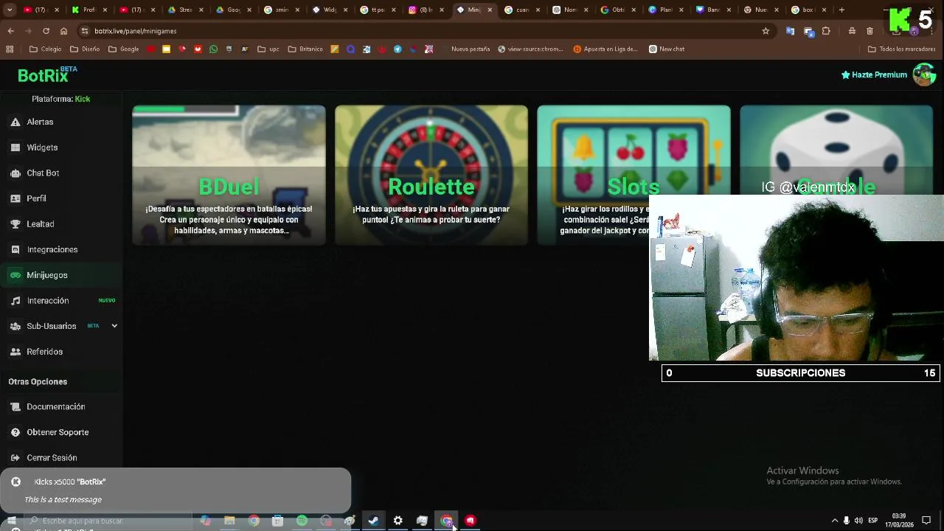The height and width of the screenshot is (531, 944).
Task: Click the Plataforma: Kick label
Action: 60,99
